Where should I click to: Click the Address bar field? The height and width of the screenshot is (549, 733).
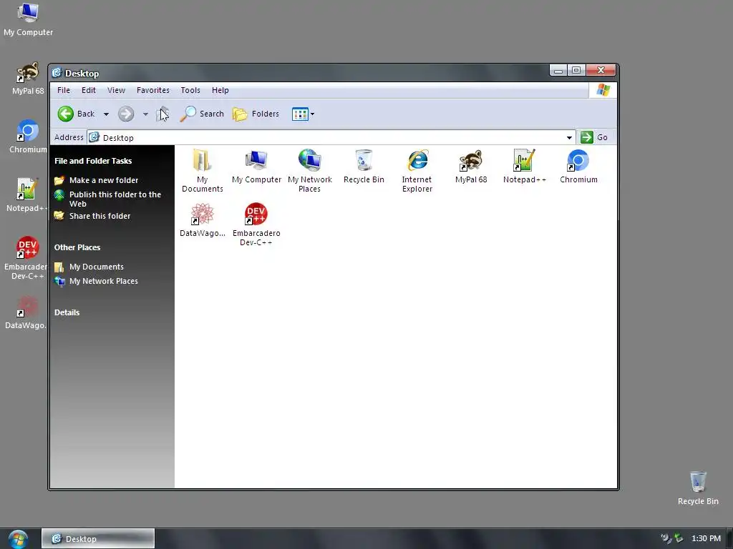pos(331,138)
